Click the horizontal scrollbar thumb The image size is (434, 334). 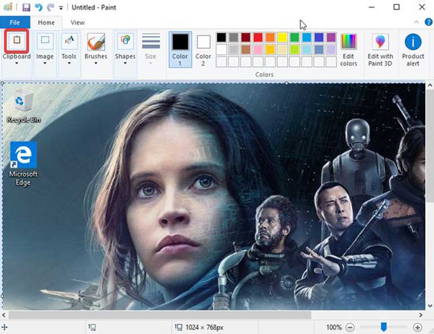160,315
